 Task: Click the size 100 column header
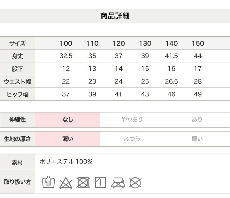click(66, 43)
